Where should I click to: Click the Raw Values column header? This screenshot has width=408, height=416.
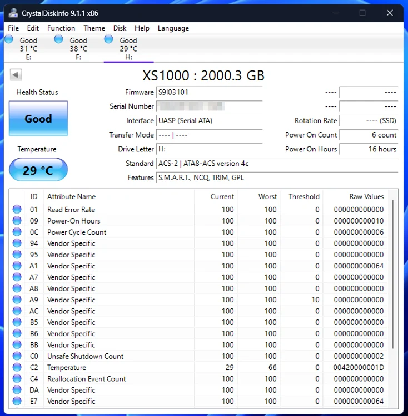(x=355, y=196)
